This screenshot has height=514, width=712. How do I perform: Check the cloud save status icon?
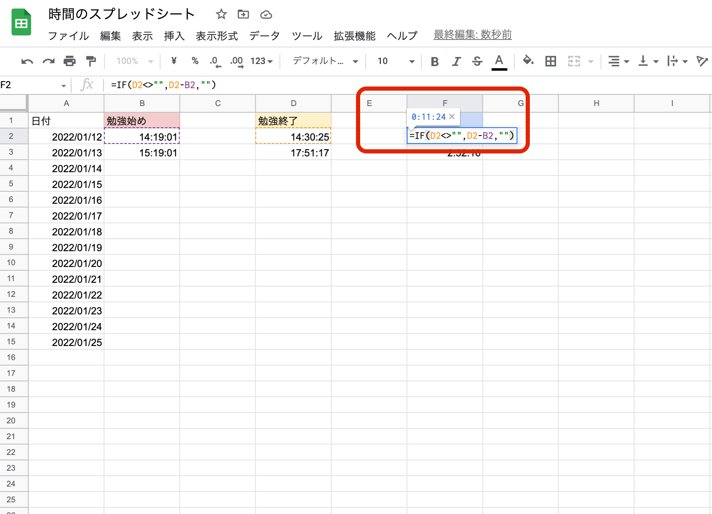coord(266,15)
